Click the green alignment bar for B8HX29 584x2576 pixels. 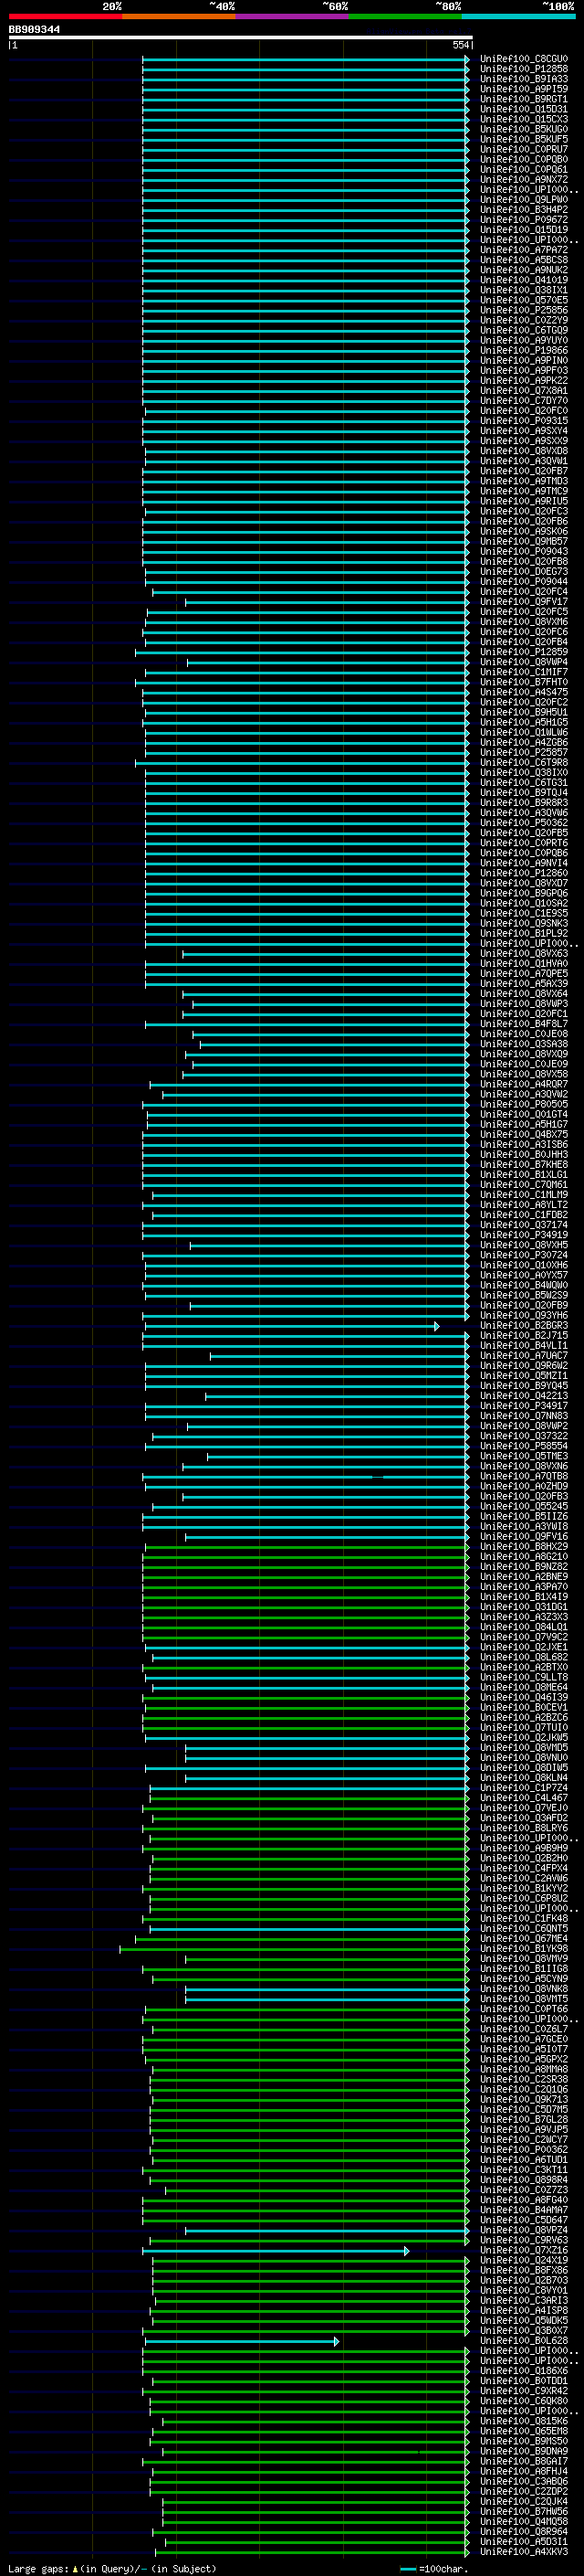(307, 1547)
